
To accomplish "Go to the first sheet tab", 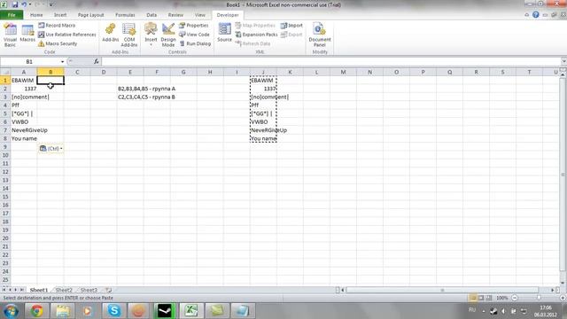I will click(4, 290).
